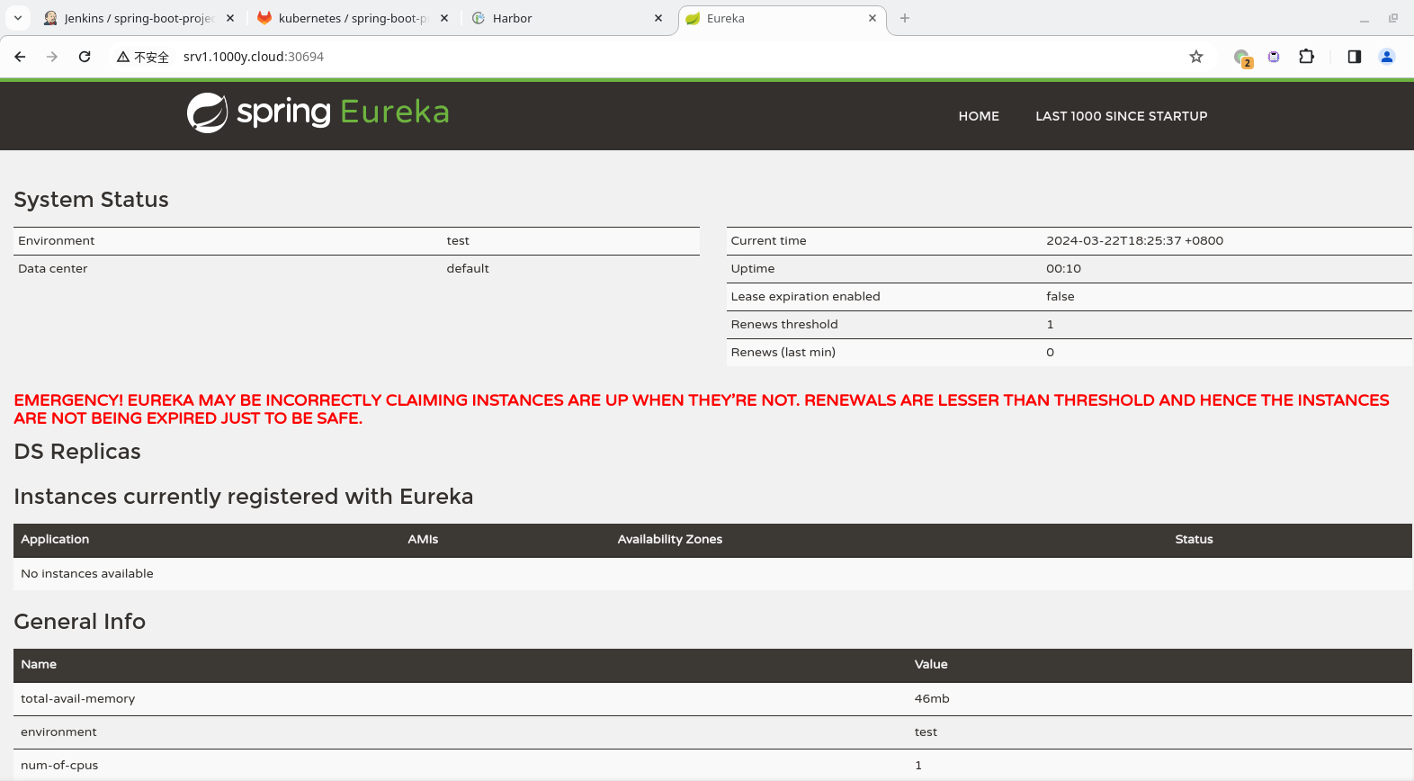Minimize the browser window
Image resolution: width=1414 pixels, height=781 pixels.
point(1365,18)
